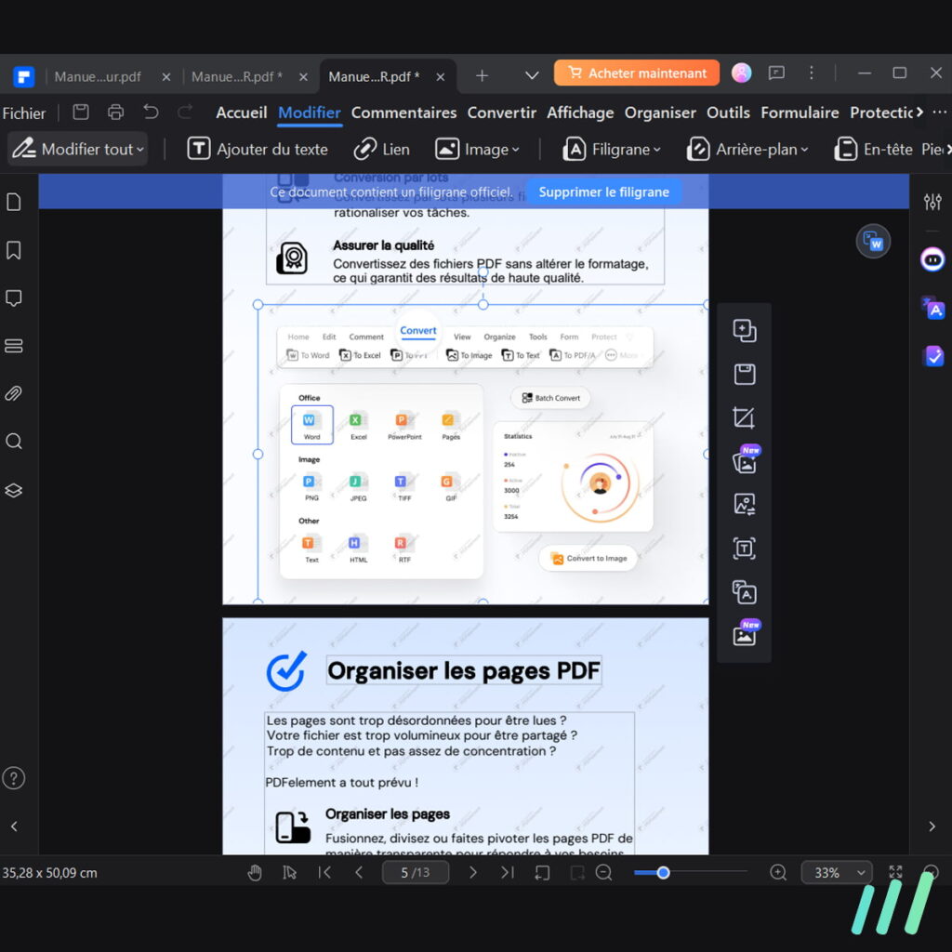Click the replace image icon in floating toolbar

tap(744, 505)
